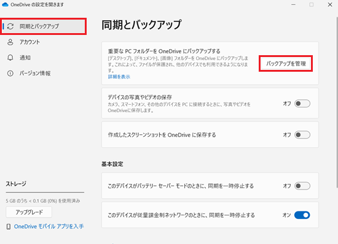Switch to the 通知 tab

pyautogui.click(x=43, y=58)
